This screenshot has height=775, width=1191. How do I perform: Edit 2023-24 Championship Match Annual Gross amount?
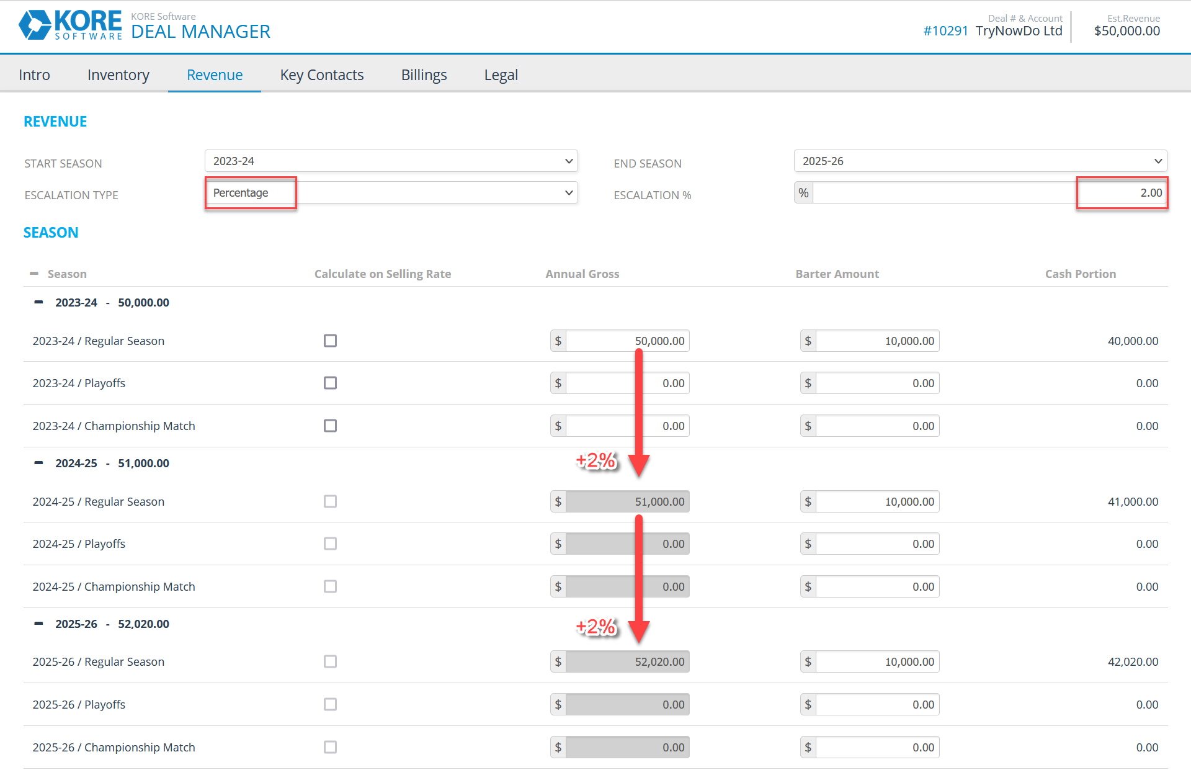(628, 426)
